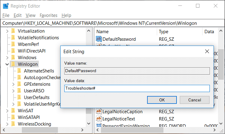225x134 pixels.
Task: Click the LegalNoticeCaption string value icon
Action: (x=99, y=112)
